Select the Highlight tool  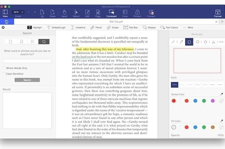[x=34, y=27]
